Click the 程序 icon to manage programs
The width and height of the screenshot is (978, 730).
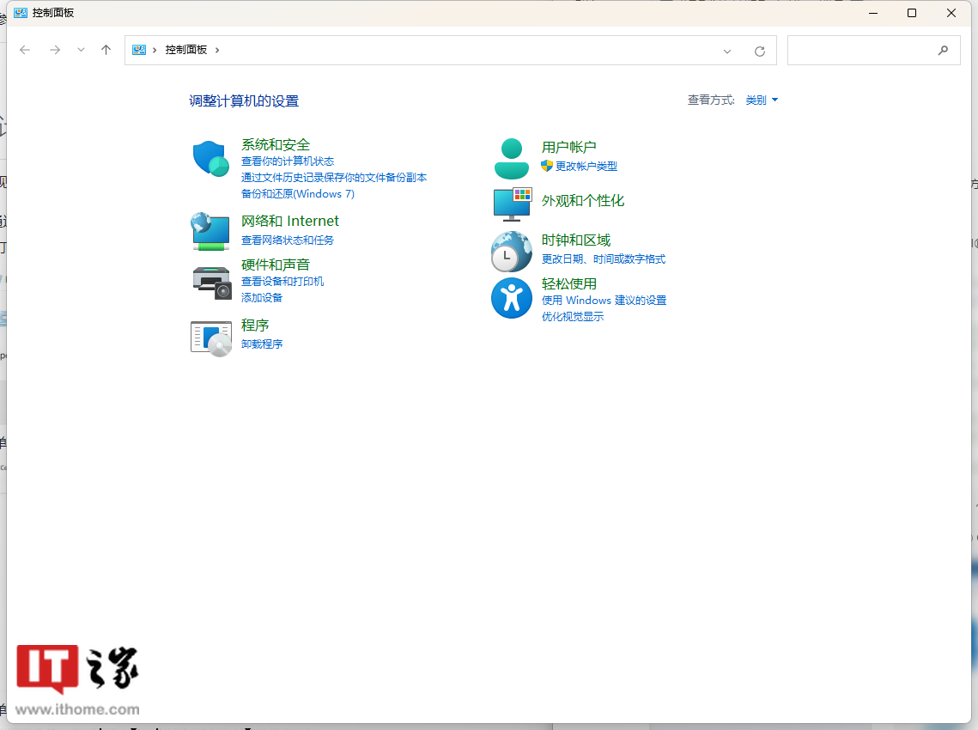click(x=210, y=335)
